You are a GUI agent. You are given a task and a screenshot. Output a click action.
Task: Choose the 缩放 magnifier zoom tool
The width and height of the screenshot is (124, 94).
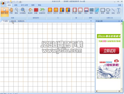pyautogui.click(x=16, y=11)
